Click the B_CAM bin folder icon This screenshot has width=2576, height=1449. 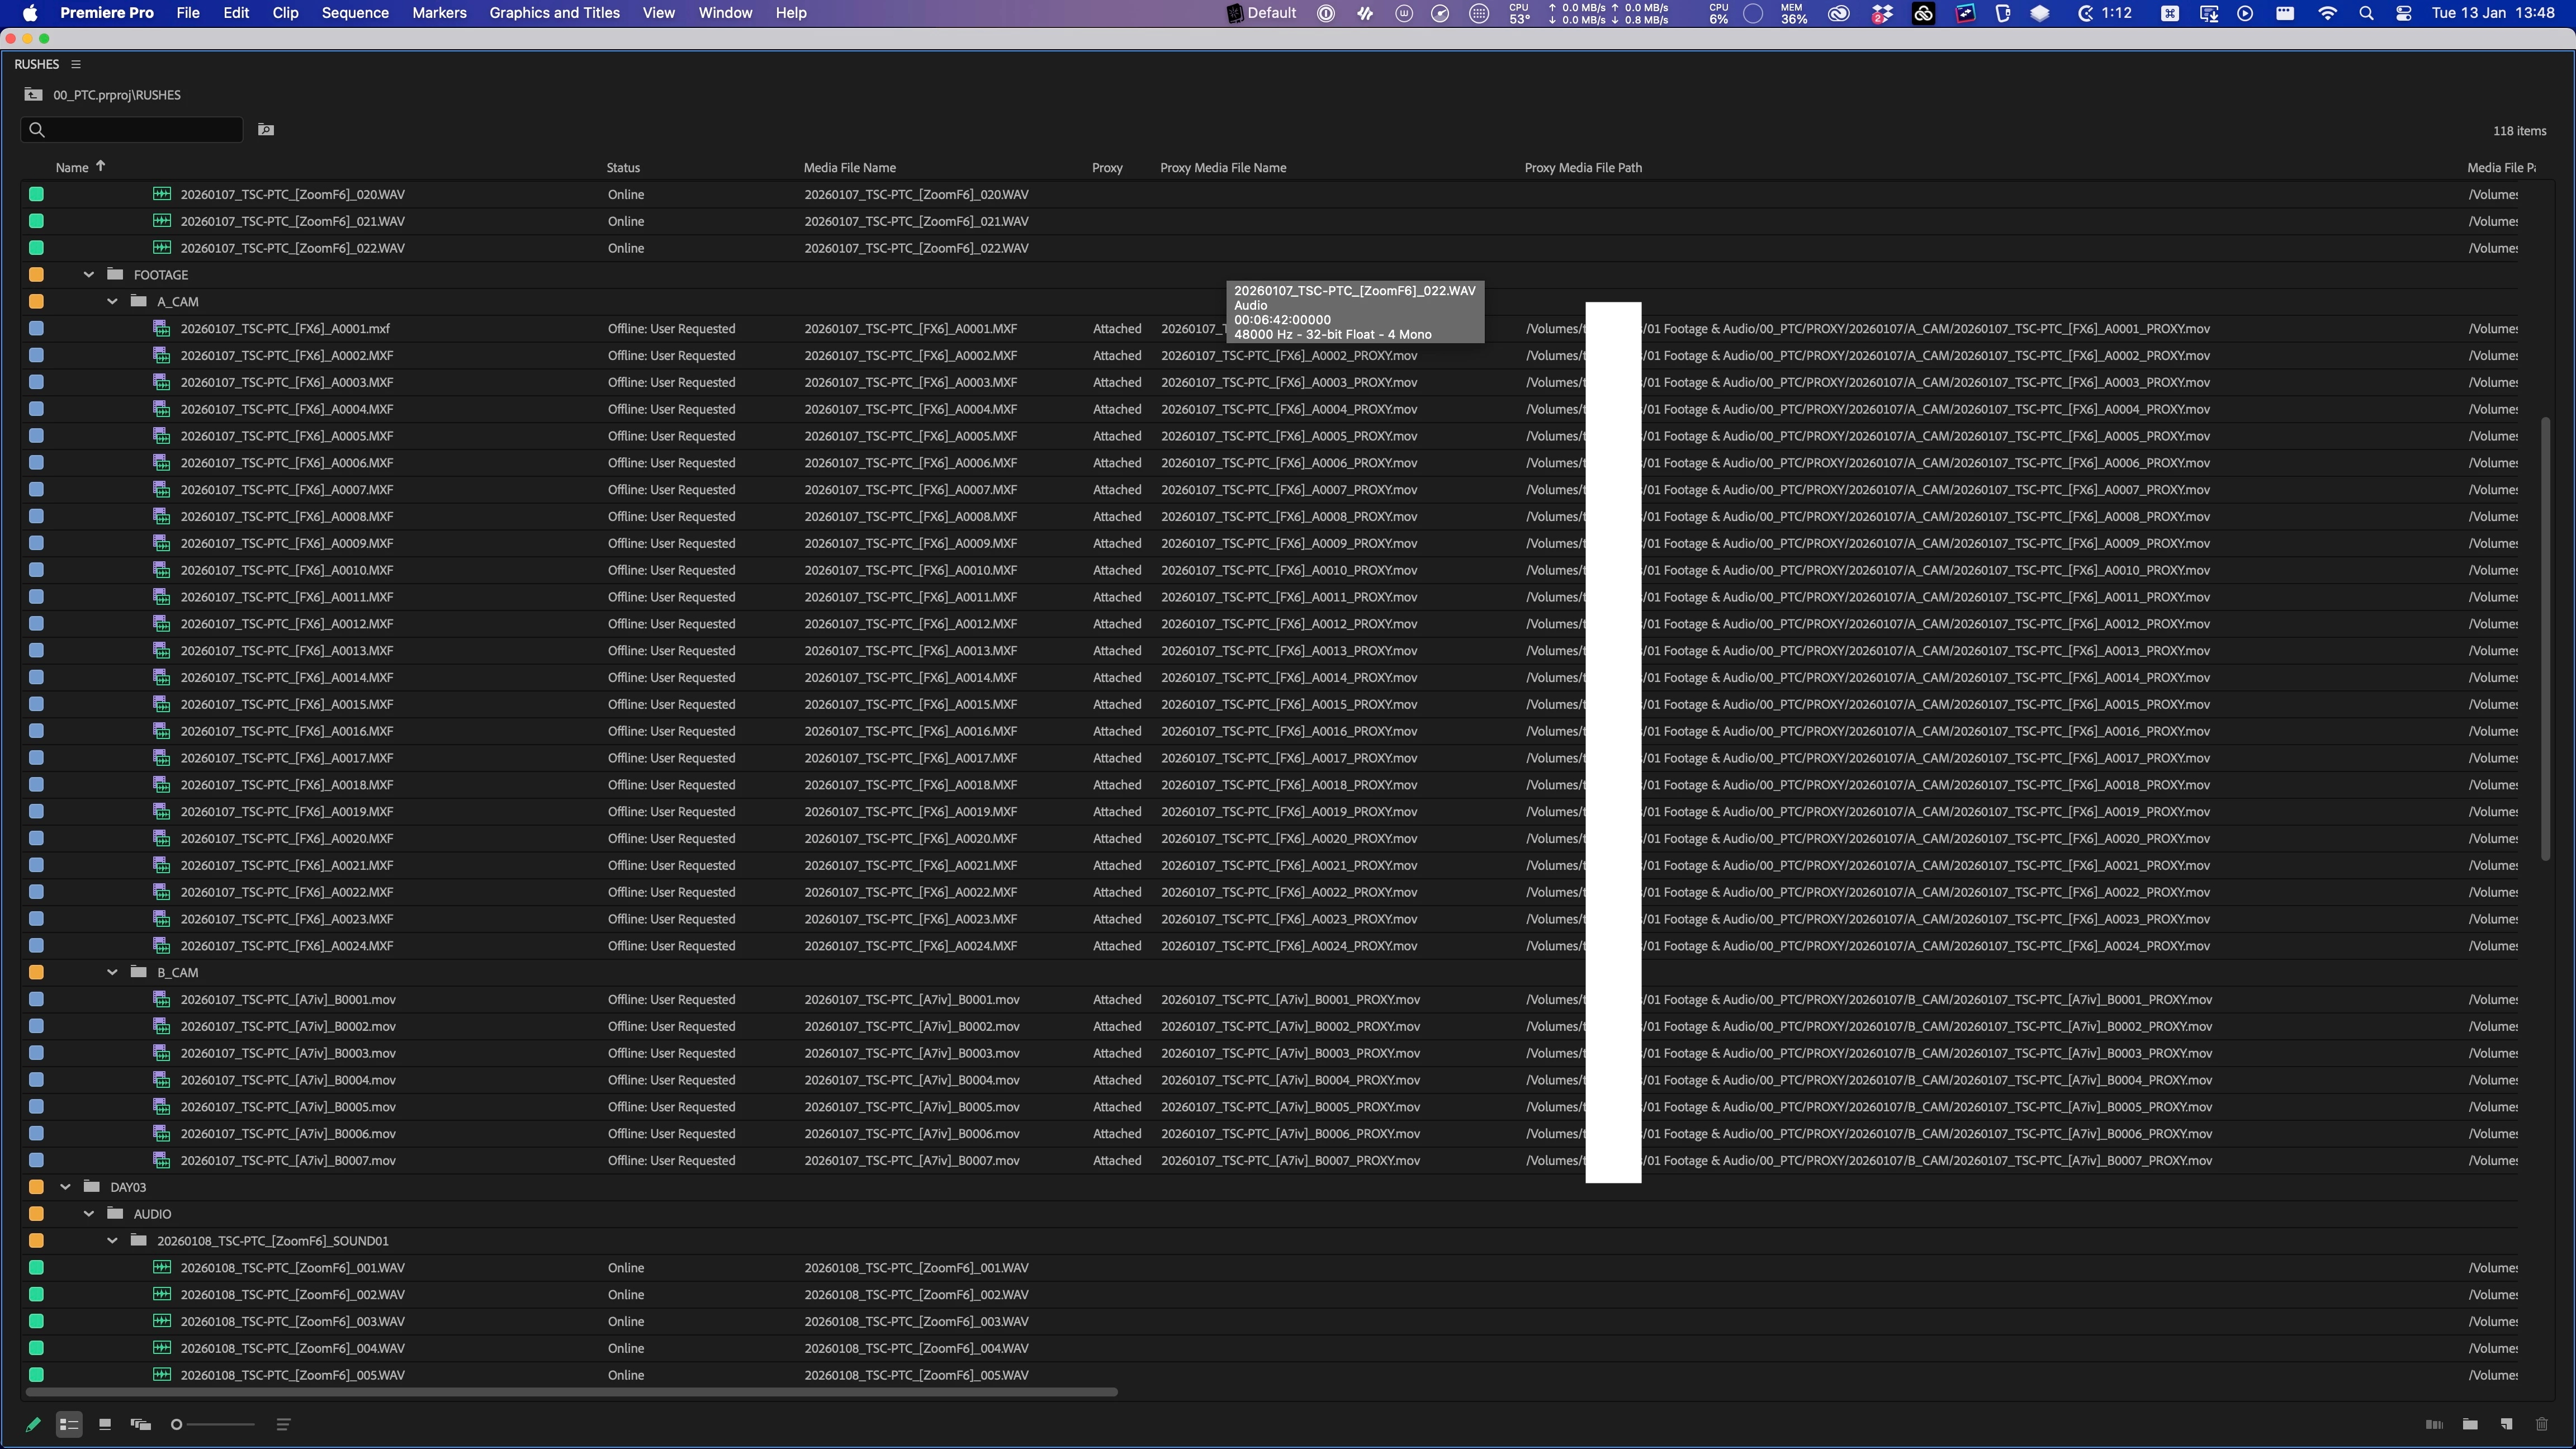139,972
